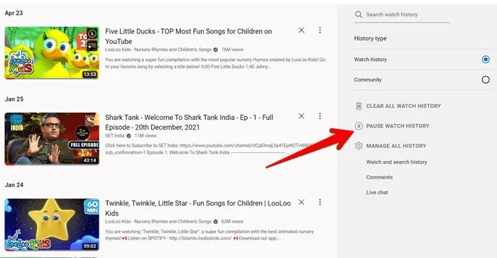This screenshot has width=497, height=258.
Task: Open Shark Tank Ep 1 title link
Action: pos(190,122)
